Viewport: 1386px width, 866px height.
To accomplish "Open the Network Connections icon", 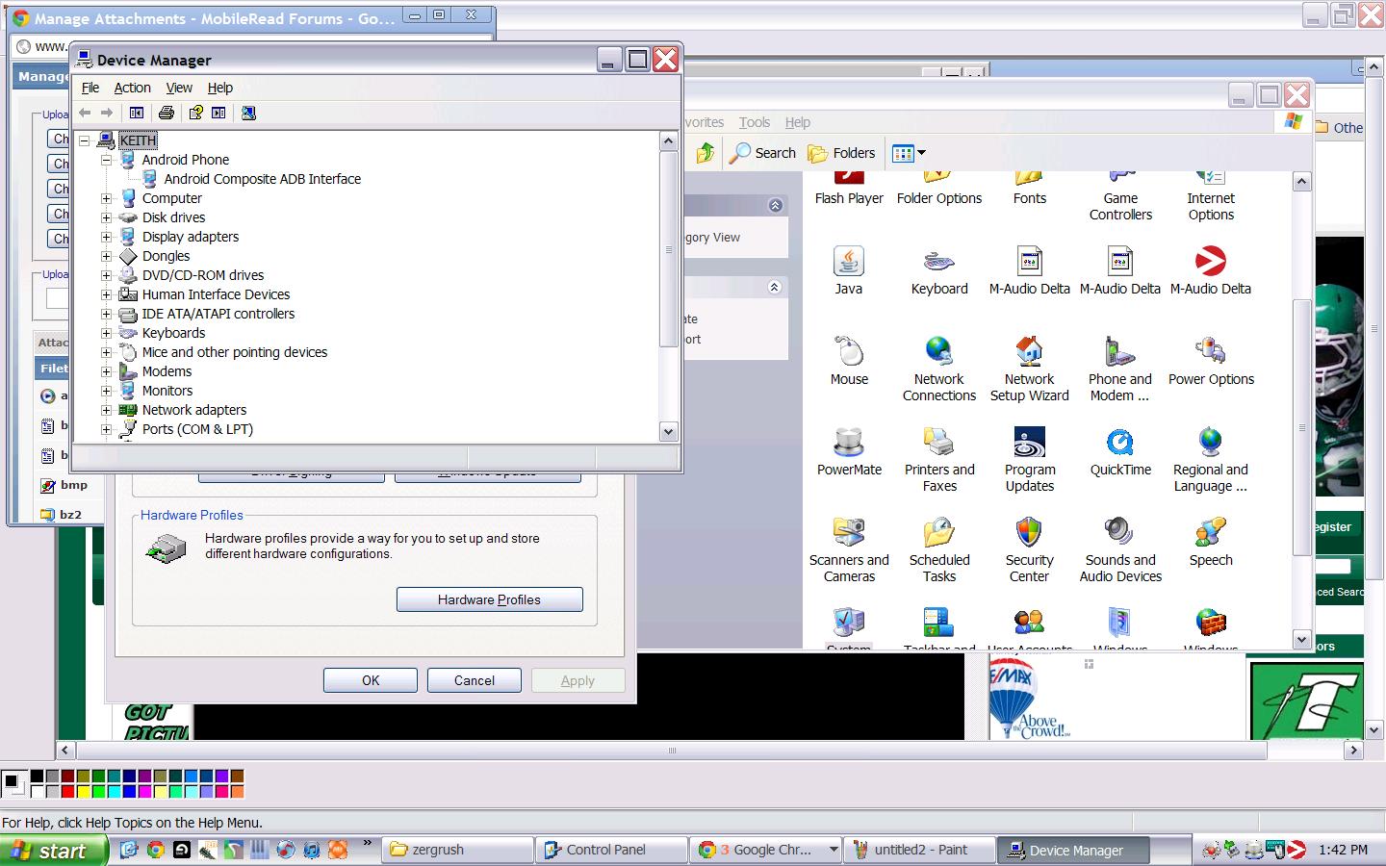I will click(939, 369).
